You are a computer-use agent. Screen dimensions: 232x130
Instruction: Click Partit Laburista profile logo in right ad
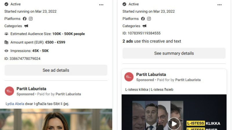[129, 77]
